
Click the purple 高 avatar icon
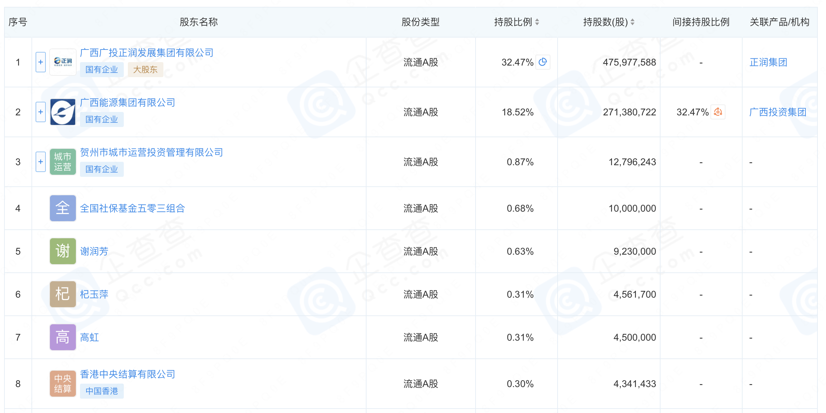coord(63,337)
